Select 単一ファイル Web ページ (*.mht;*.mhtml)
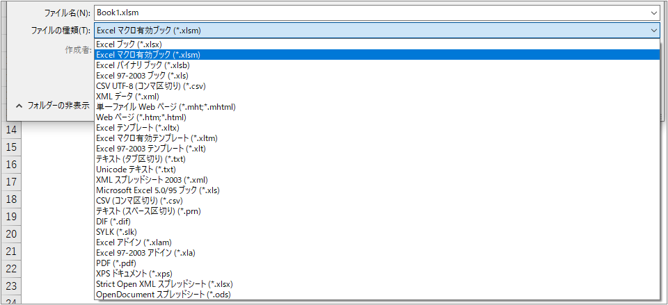Viewport: 668px width, 305px height. tap(377, 107)
